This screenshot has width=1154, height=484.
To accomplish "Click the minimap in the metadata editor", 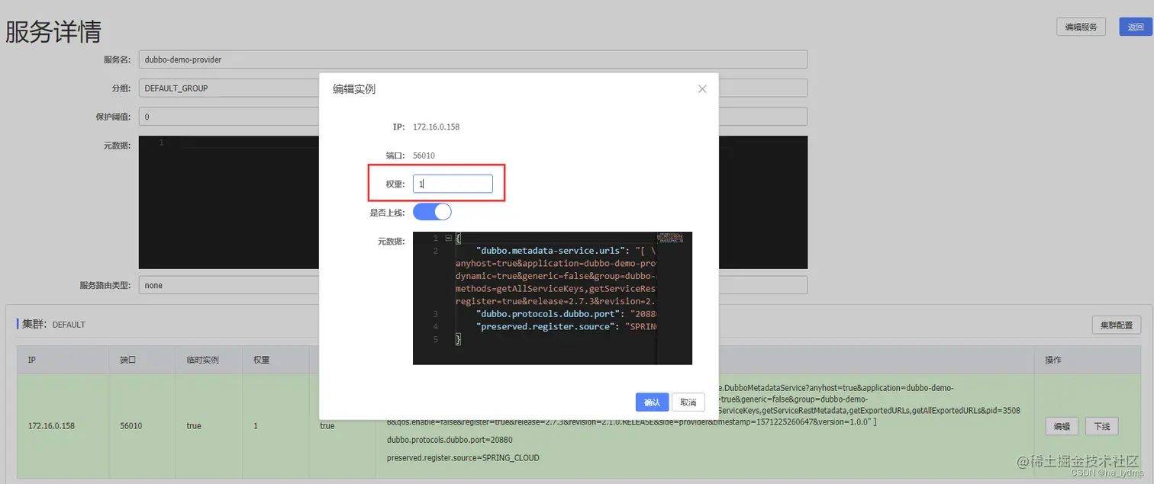I will tap(672, 238).
